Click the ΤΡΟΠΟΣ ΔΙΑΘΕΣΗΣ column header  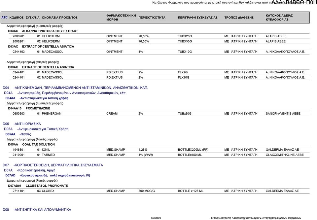(239, 18)
